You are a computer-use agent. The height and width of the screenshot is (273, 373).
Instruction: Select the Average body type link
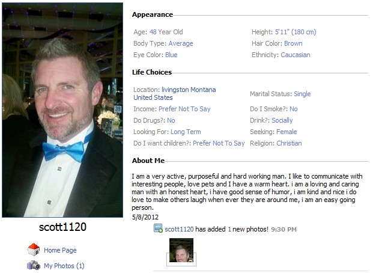[x=181, y=43]
